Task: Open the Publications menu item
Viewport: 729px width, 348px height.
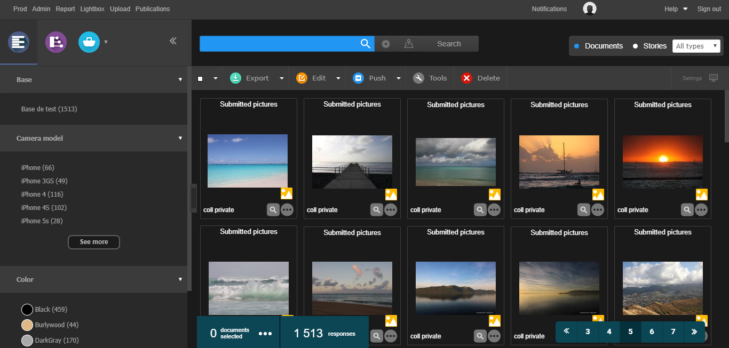Action: click(x=153, y=9)
